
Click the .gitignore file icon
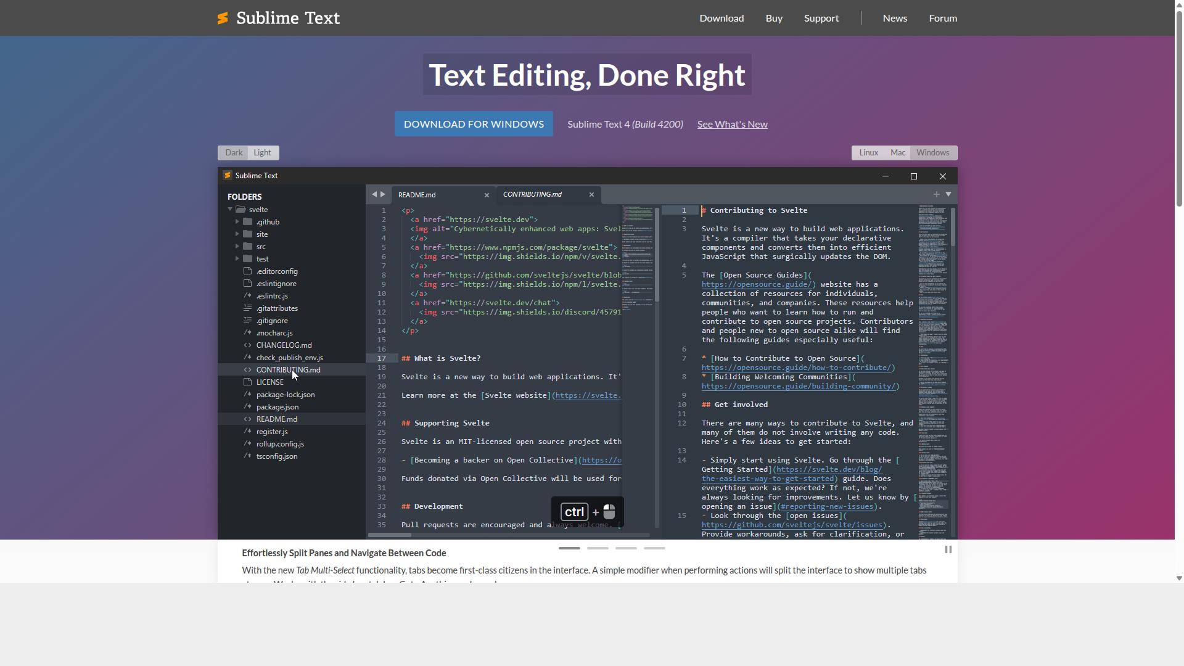[248, 321]
